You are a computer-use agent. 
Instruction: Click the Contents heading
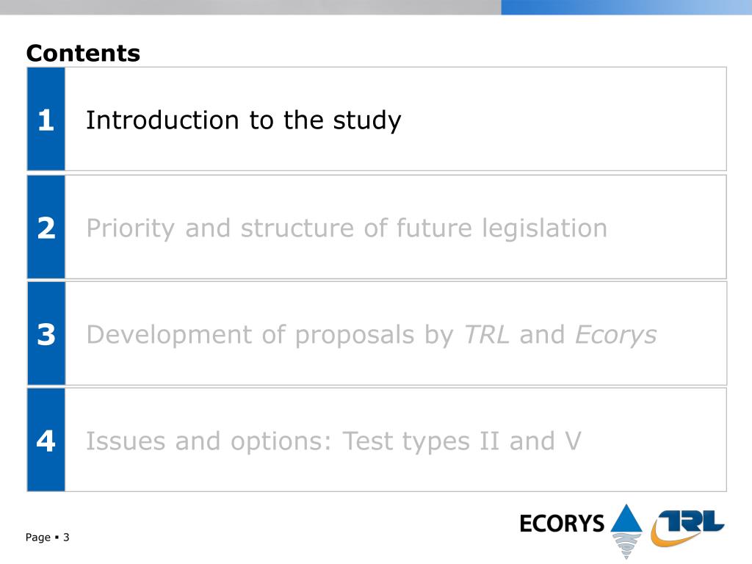tap(83, 53)
